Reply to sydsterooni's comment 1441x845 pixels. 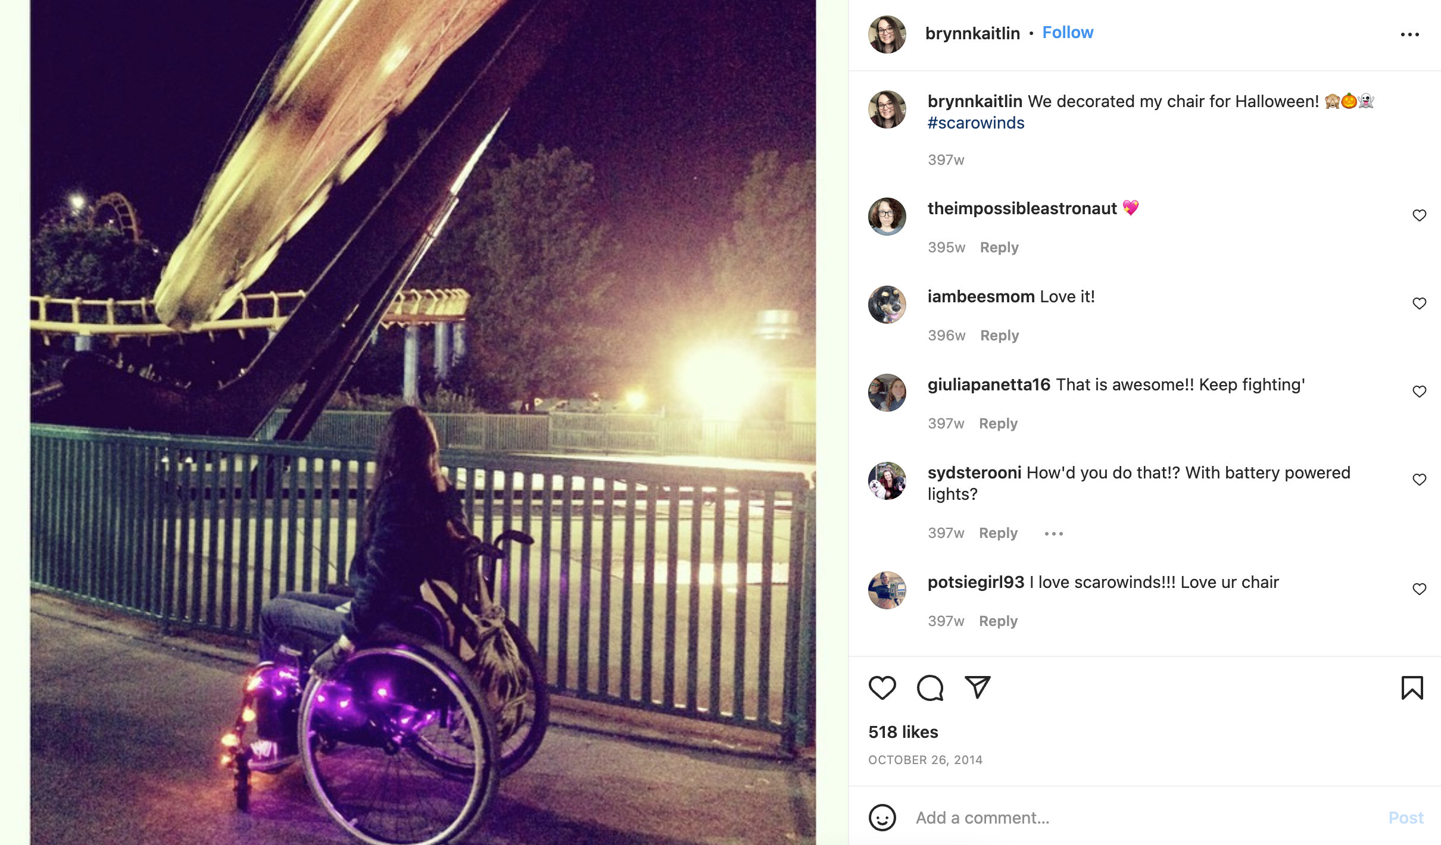click(998, 533)
